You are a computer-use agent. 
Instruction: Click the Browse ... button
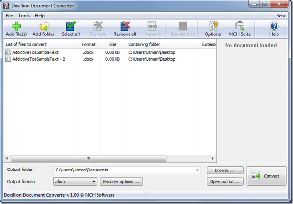point(225,170)
